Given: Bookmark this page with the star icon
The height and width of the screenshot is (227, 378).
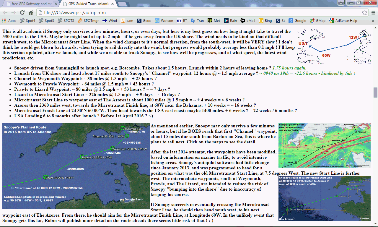Looking at the screenshot, I should pyautogui.click(x=365, y=13).
